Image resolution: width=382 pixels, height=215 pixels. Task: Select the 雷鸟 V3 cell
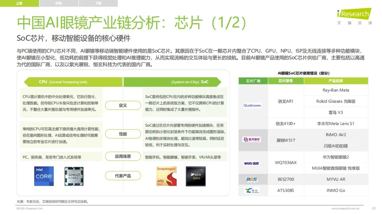(x=336, y=112)
